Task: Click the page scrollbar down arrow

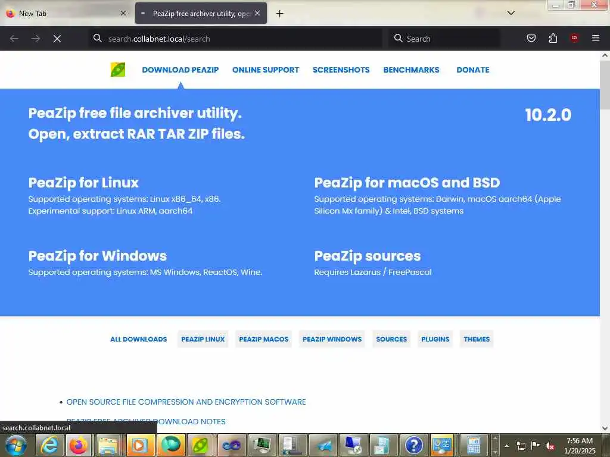Action: tap(605, 428)
